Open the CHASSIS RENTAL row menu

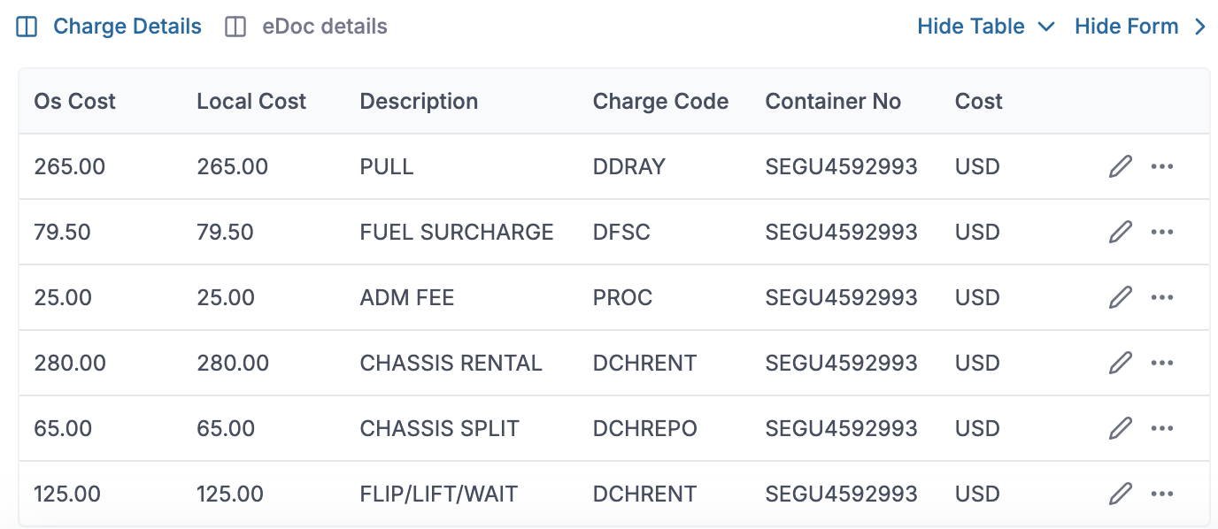pyautogui.click(x=1161, y=363)
